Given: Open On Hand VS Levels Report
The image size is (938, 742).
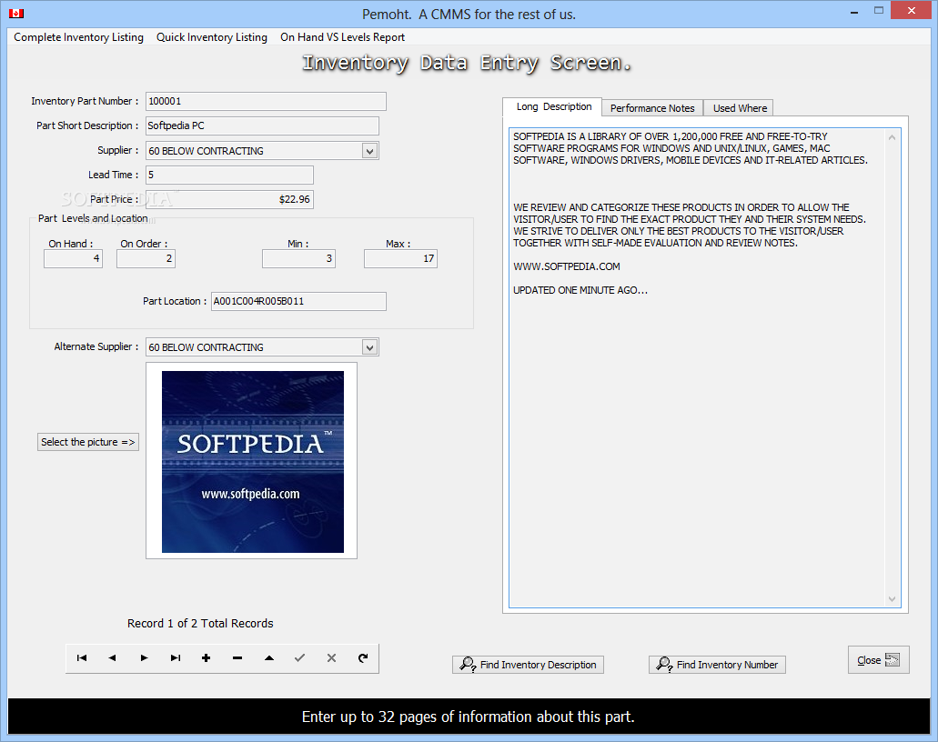Looking at the screenshot, I should [343, 37].
